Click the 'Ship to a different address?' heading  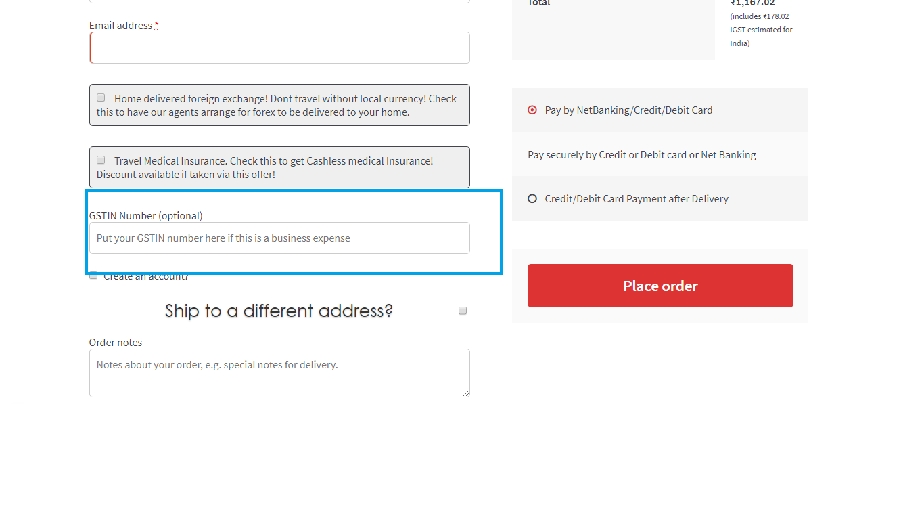tap(279, 311)
